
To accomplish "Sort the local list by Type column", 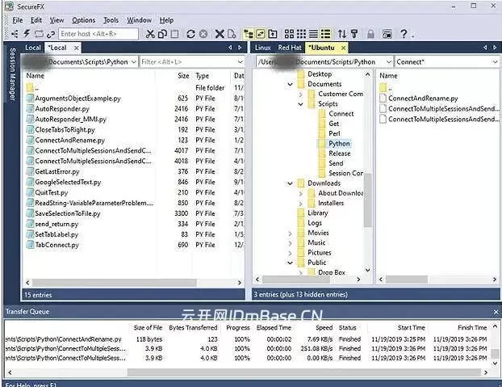I will click(203, 76).
